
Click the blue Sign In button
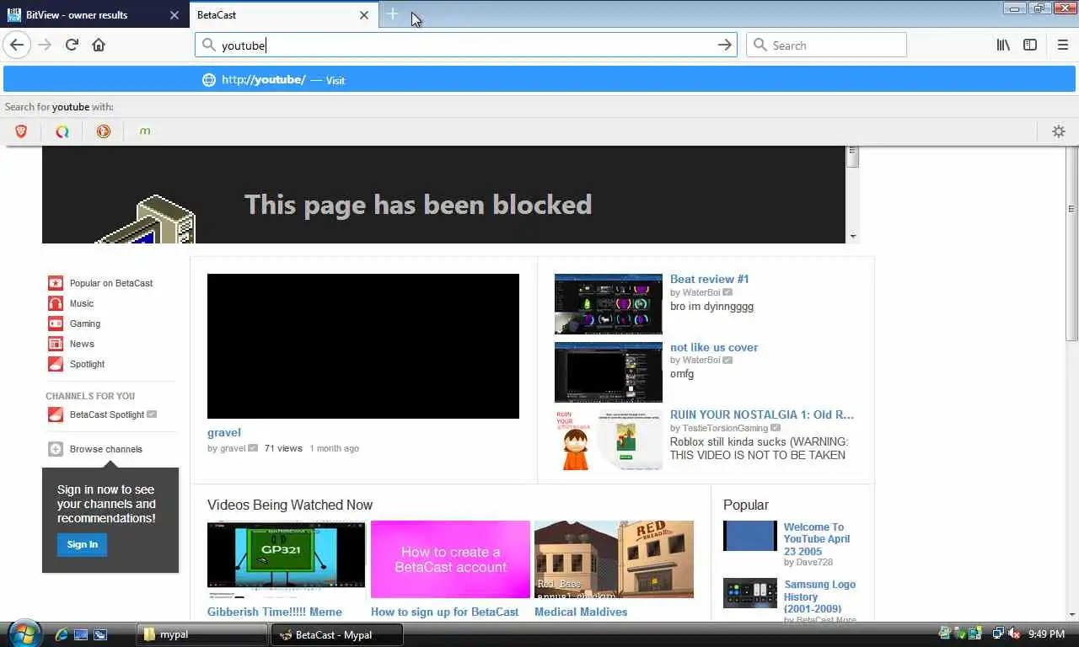[82, 544]
